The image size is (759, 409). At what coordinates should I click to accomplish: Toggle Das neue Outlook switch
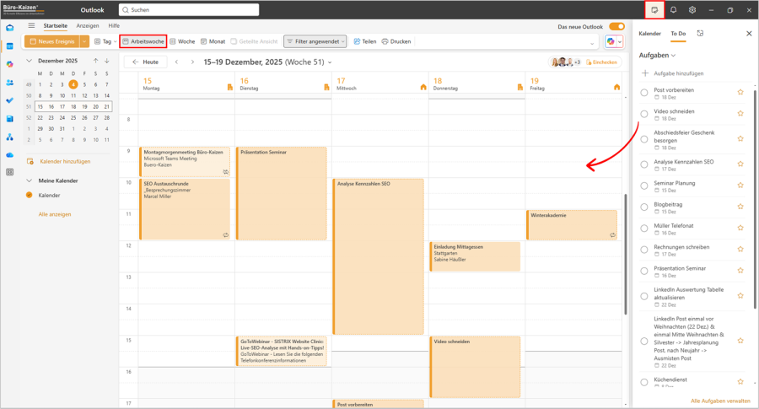616,27
